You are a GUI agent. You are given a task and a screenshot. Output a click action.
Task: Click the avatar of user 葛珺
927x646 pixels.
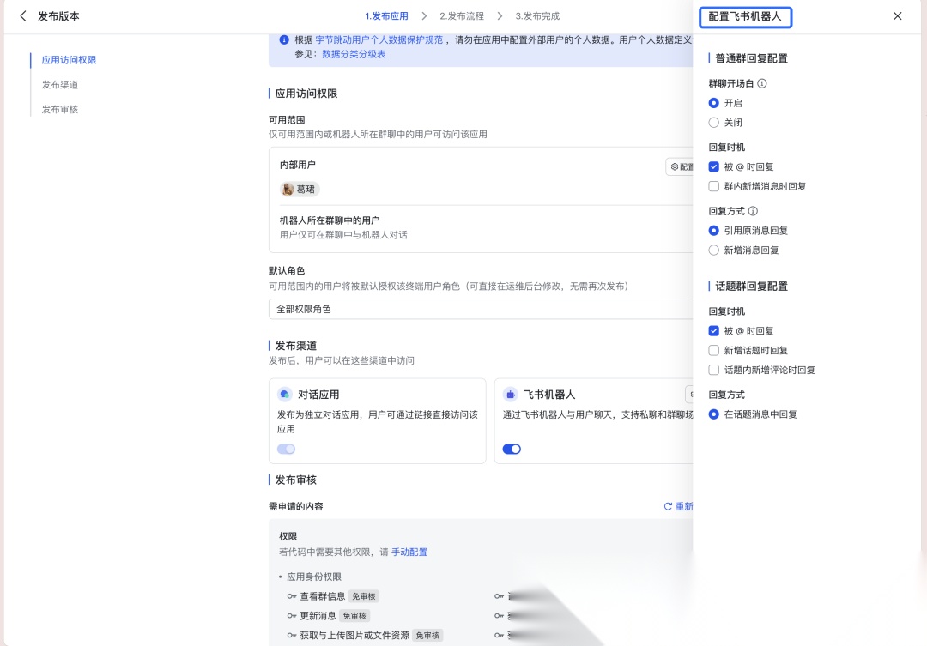288,189
